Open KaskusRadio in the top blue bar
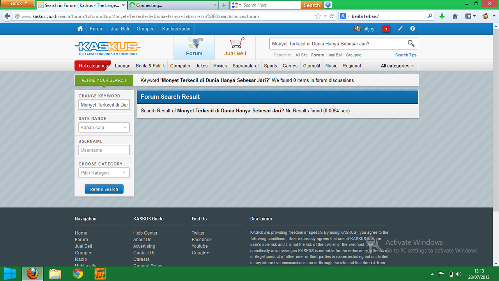 point(176,28)
